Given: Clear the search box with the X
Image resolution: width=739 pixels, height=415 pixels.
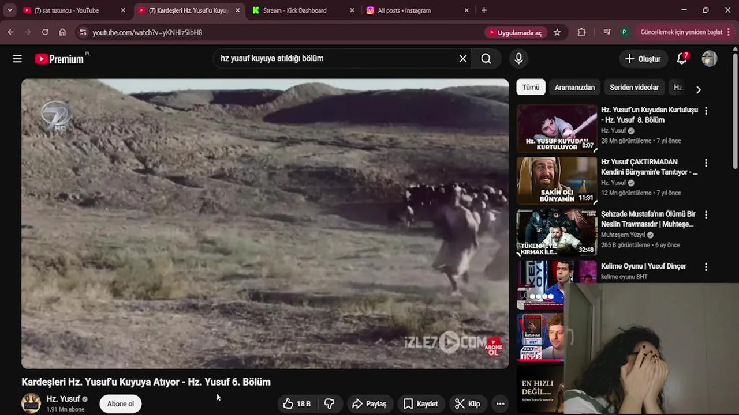Looking at the screenshot, I should click(x=463, y=59).
